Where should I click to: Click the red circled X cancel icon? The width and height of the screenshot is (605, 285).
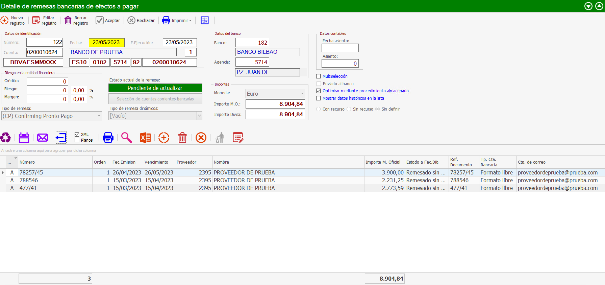tap(201, 138)
